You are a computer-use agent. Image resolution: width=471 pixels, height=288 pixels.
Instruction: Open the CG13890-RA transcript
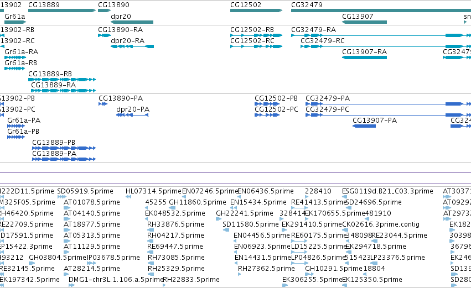[121, 30]
